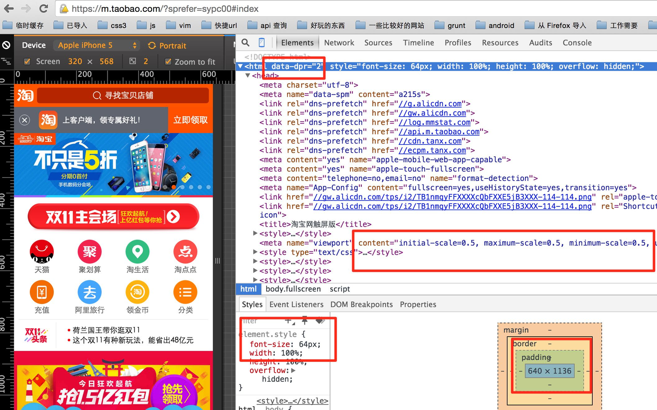
Task: Switch to the Sources tab
Action: tap(378, 42)
